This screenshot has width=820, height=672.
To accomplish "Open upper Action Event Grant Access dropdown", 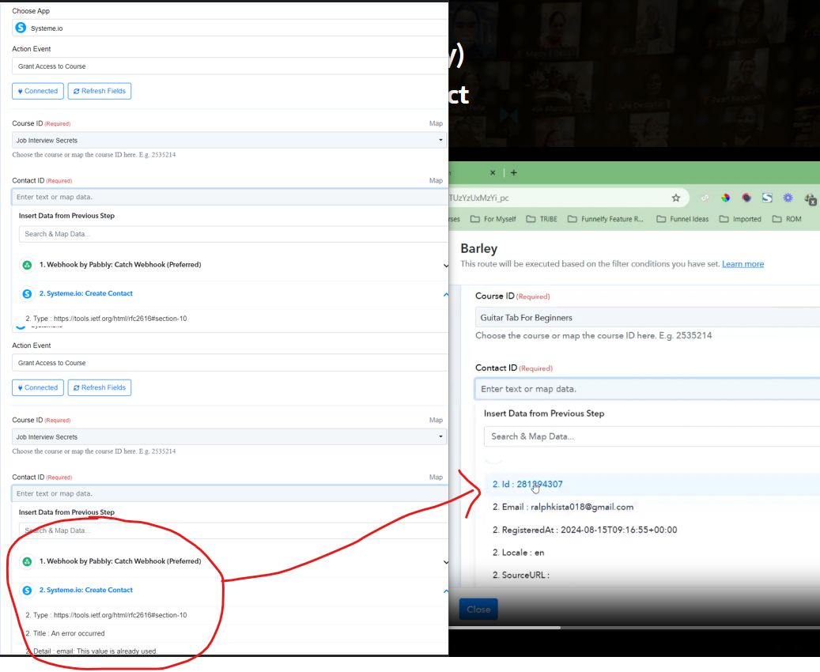I will point(229,66).
